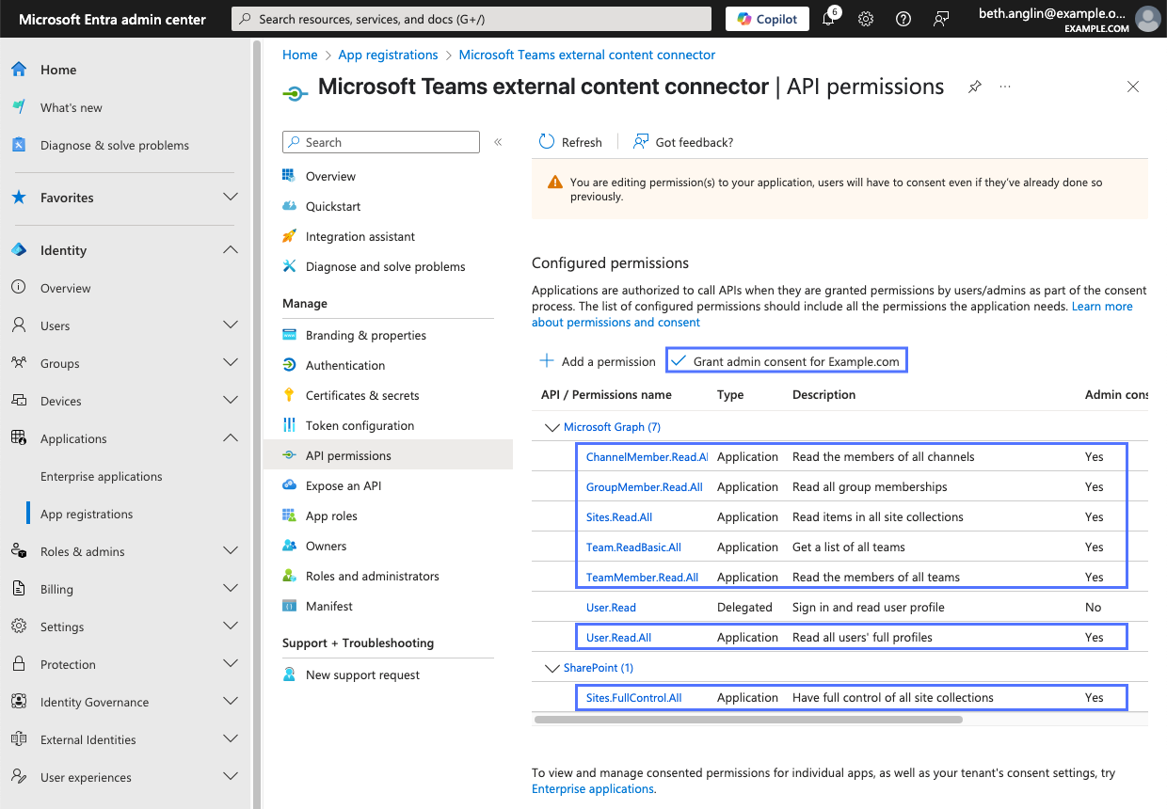The image size is (1167, 809).
Task: Click Home breadcrumb link
Action: pyautogui.click(x=300, y=55)
